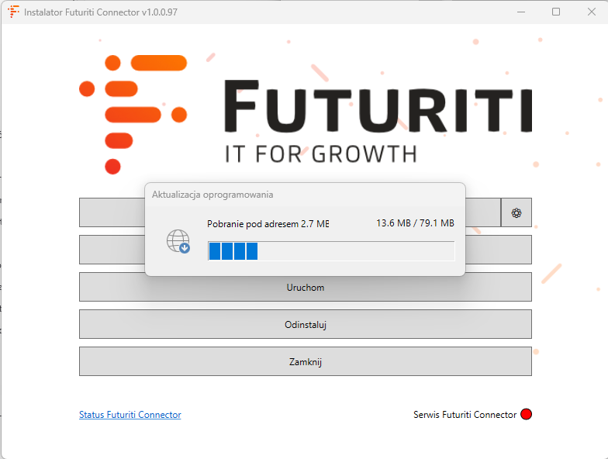Click the globe download icon in the update dialog
608x459 pixels.
(178, 242)
